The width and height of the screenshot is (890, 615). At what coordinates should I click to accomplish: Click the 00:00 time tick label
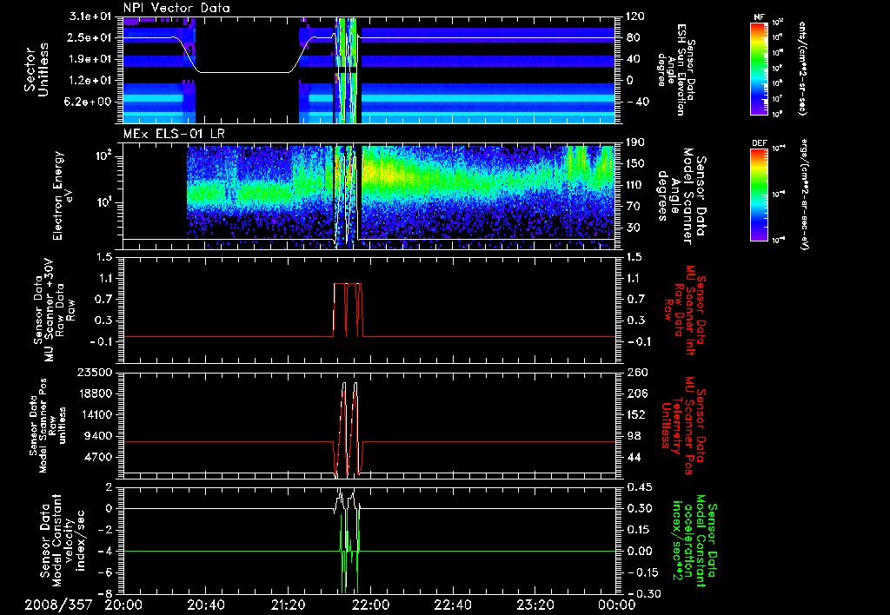[616, 605]
